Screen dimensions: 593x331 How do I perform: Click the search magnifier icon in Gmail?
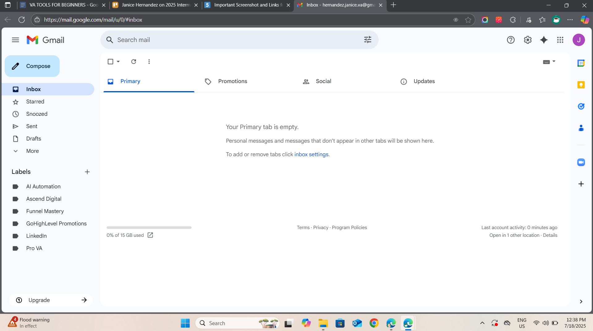[x=109, y=40]
